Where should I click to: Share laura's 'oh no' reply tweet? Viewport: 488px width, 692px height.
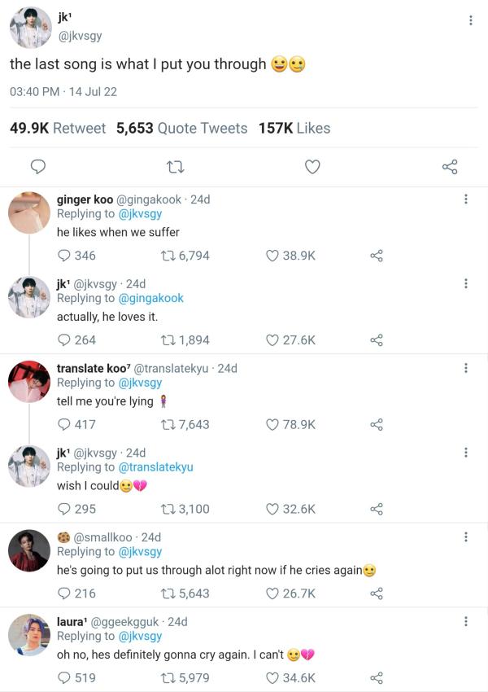(377, 677)
